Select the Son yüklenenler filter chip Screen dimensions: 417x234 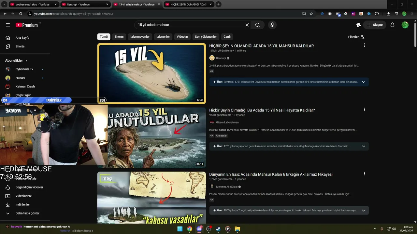206,37
